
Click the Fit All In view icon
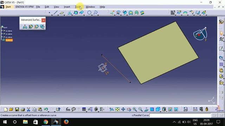pos(117,110)
